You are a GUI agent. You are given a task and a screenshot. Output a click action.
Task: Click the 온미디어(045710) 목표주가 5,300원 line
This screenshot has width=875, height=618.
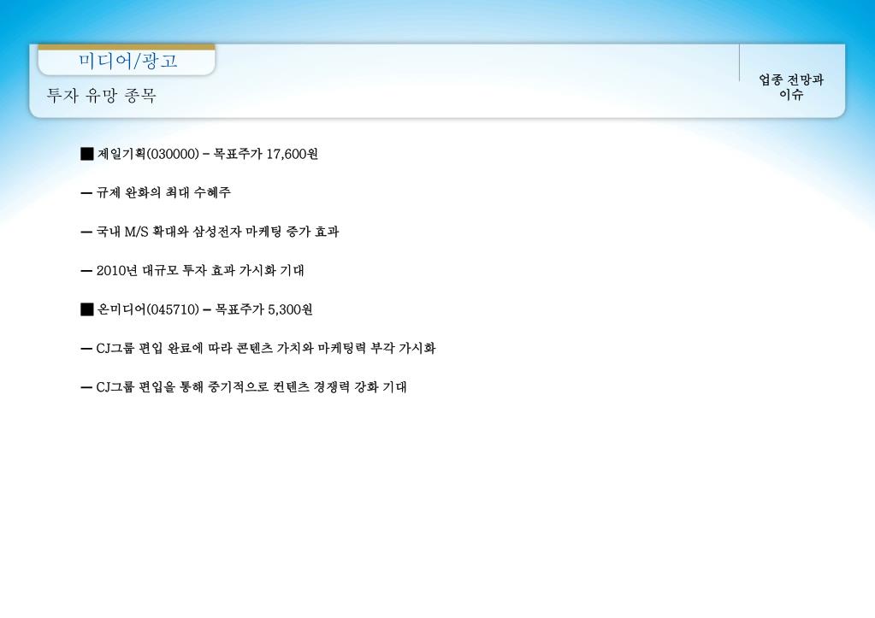tap(197, 309)
